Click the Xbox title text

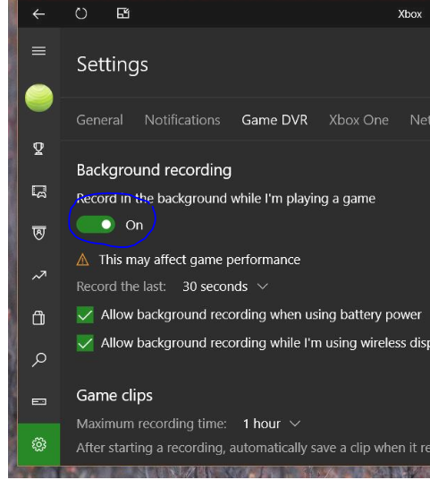point(409,14)
